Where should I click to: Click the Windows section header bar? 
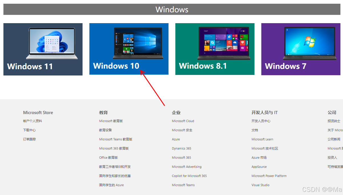pos(172,9)
